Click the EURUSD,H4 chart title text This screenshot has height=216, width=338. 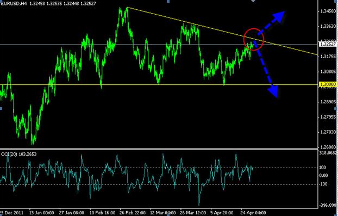[x=14, y=3]
